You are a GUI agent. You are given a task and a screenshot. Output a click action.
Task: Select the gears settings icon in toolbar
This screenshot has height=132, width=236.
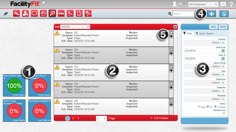[x=88, y=14]
